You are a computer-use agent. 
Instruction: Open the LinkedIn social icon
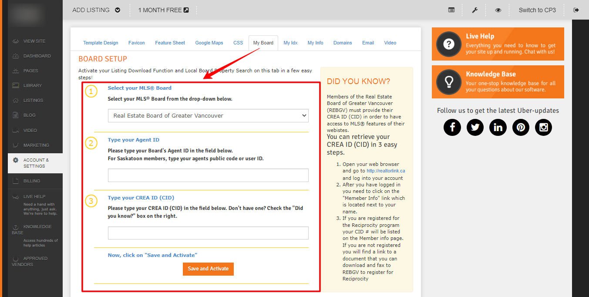coord(498,127)
